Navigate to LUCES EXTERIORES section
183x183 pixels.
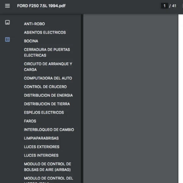[41, 147]
